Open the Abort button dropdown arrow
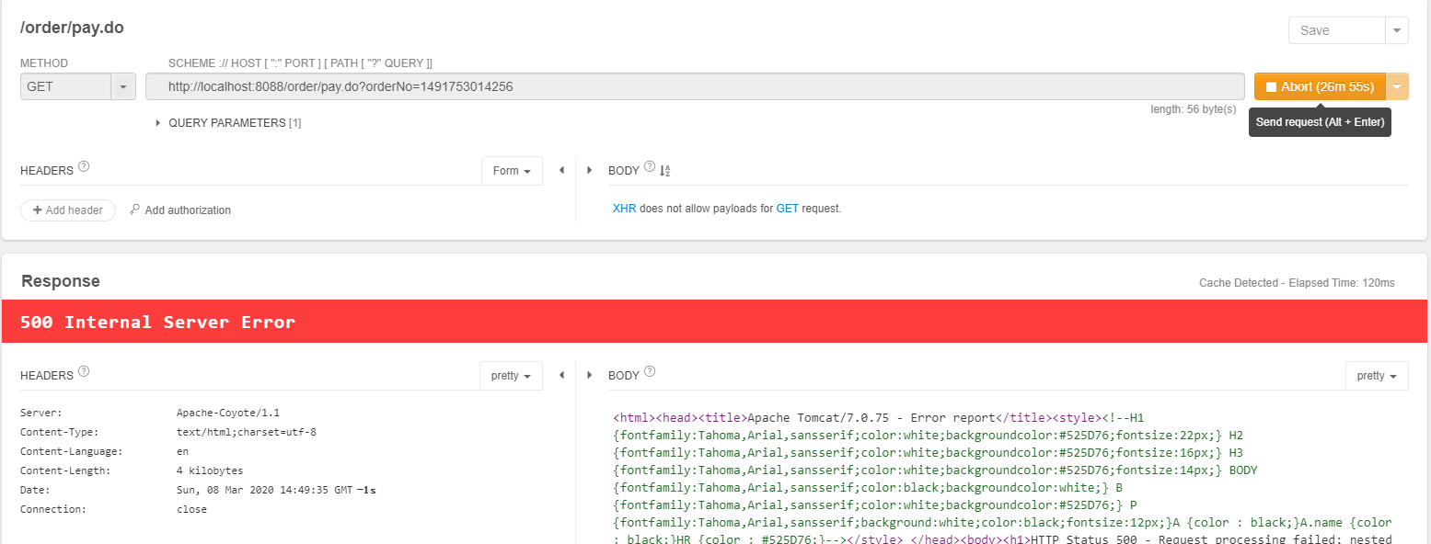 1397,86
